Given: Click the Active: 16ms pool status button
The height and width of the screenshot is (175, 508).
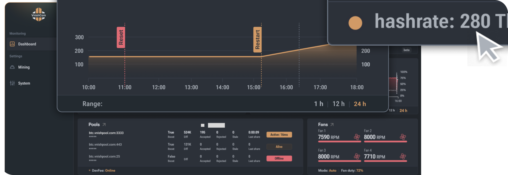Looking at the screenshot, I should pyautogui.click(x=279, y=135).
